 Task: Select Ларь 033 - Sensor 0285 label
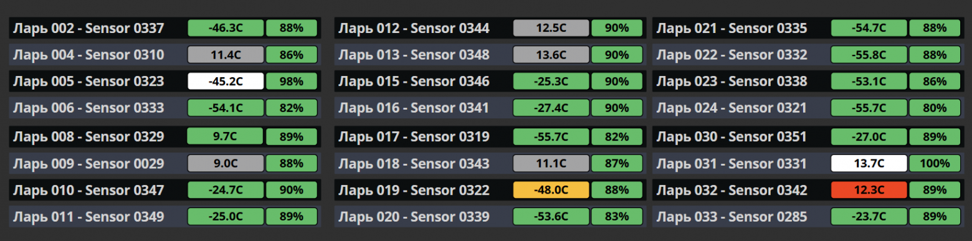pyautogui.click(x=731, y=217)
